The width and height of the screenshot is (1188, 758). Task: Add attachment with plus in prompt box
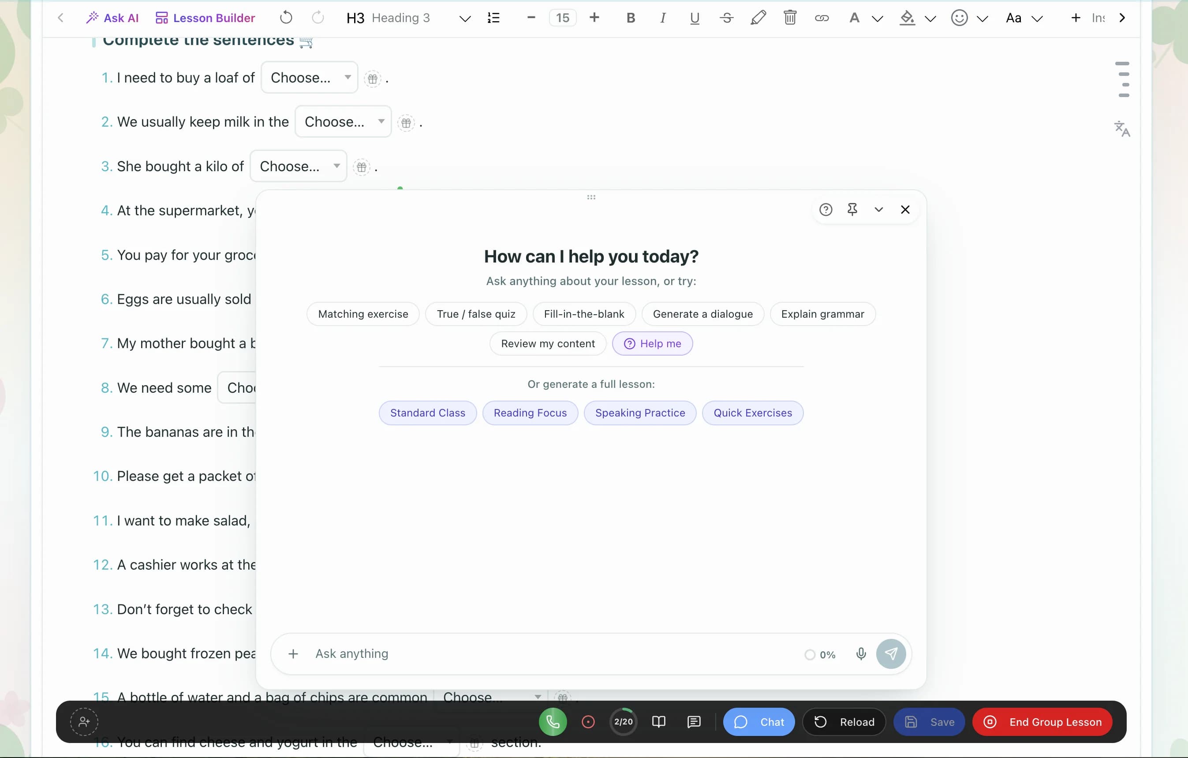(293, 654)
